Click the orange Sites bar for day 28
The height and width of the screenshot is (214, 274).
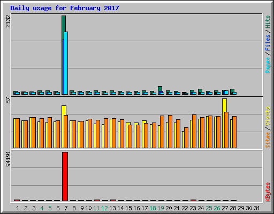click(x=234, y=132)
